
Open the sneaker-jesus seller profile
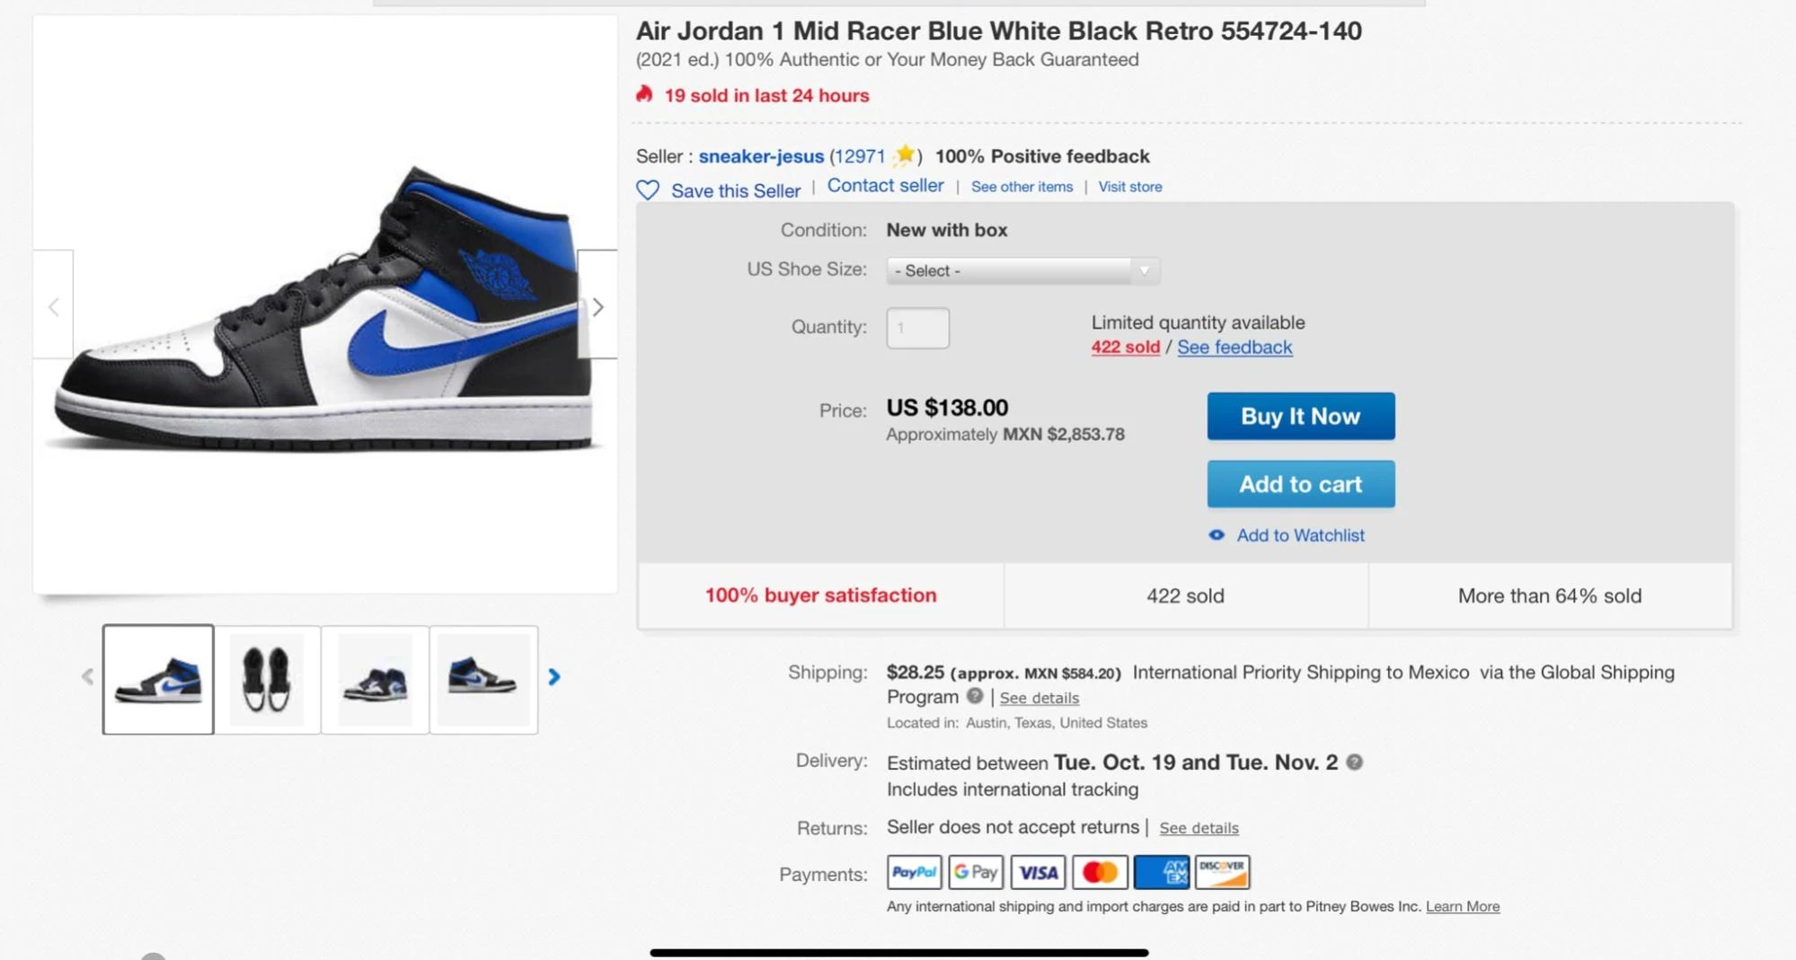click(761, 156)
